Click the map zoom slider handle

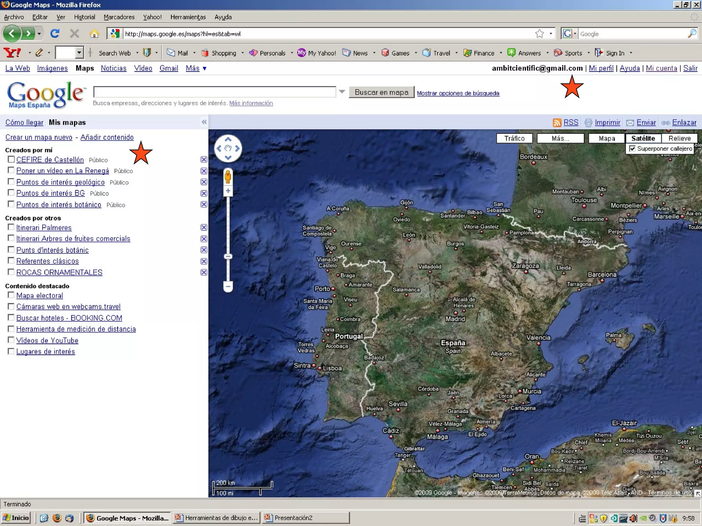pyautogui.click(x=228, y=256)
